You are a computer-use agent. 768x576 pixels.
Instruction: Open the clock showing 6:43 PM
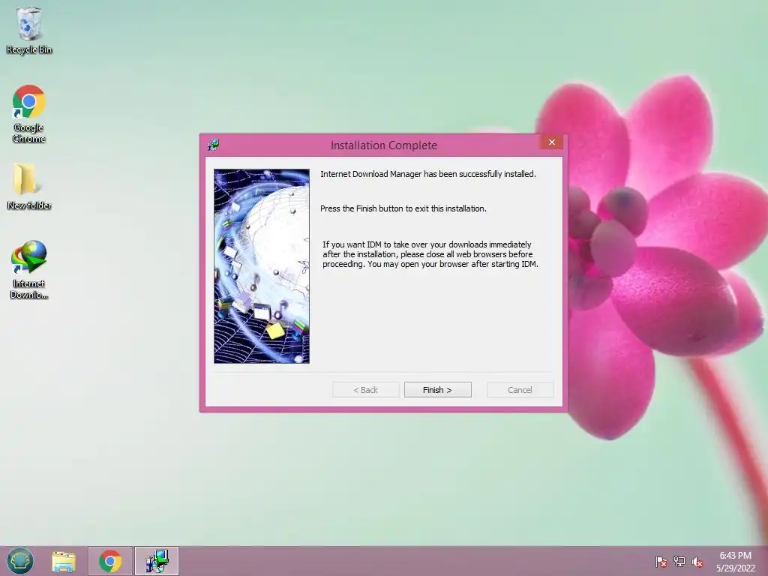click(x=735, y=561)
